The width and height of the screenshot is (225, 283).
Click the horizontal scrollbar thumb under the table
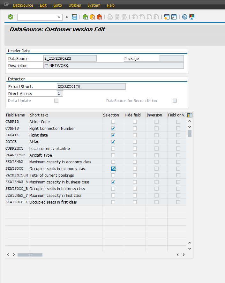[x=30, y=255]
